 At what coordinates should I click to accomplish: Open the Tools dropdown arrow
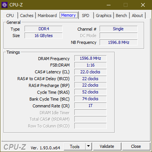[89, 146]
